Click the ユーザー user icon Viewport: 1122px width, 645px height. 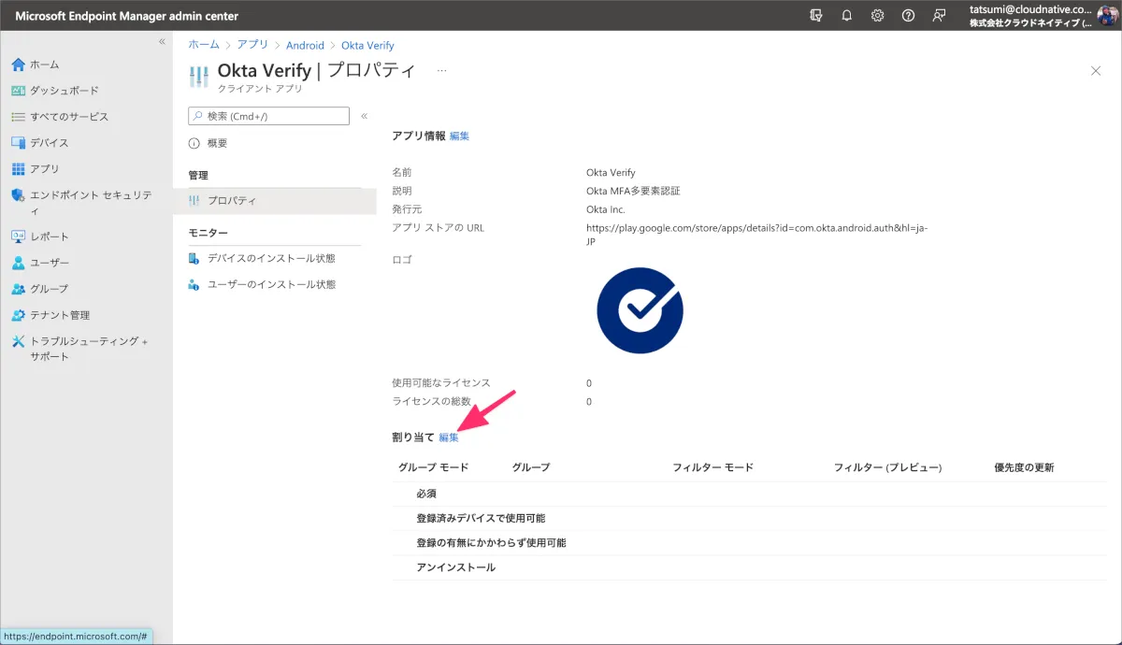18,263
